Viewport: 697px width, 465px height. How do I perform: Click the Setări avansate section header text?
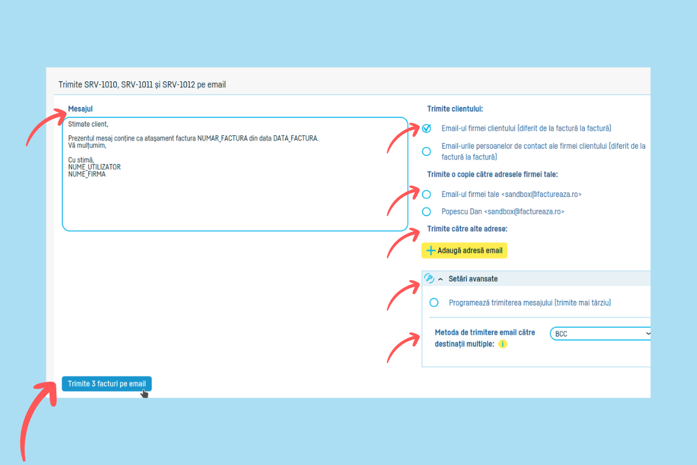click(x=473, y=279)
